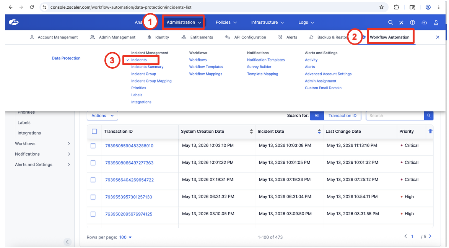This screenshot has height=248, width=449.
Task: Click the Search input field
Action: pyautogui.click(x=395, y=116)
